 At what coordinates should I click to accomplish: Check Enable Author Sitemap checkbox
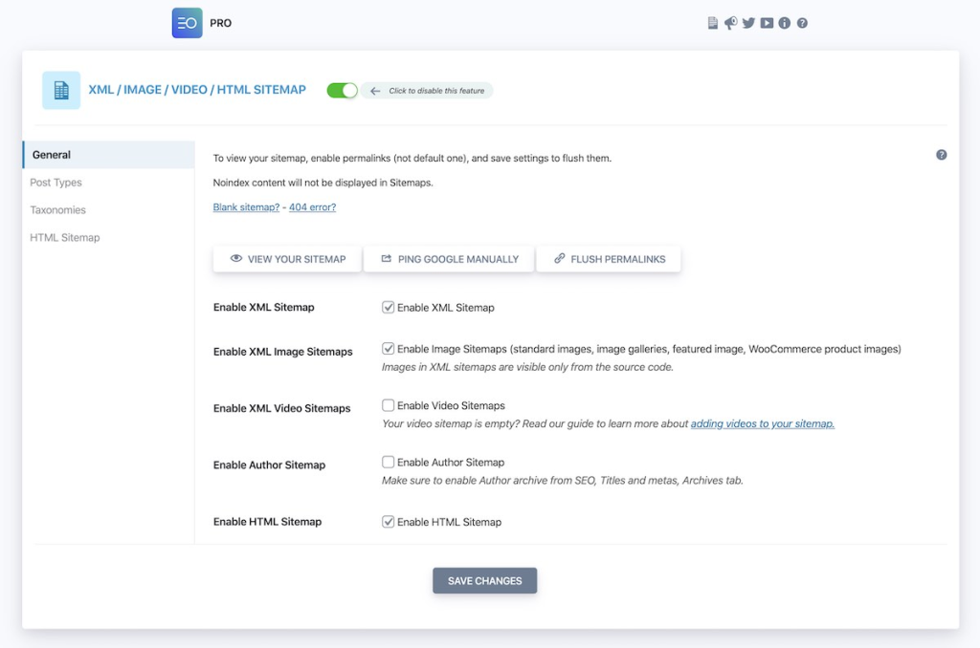(389, 462)
